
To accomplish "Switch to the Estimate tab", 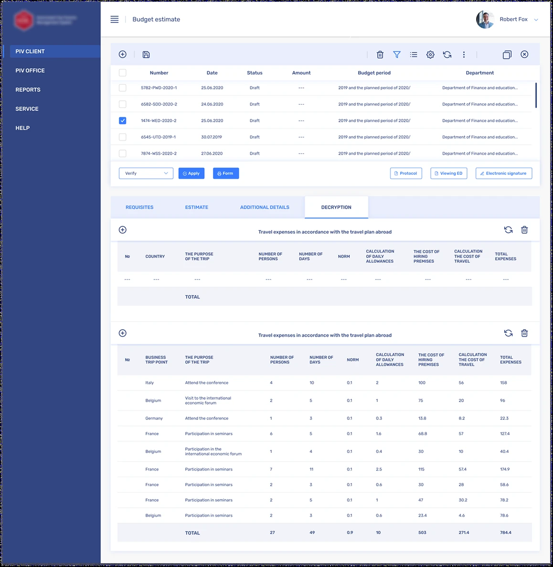I will pos(197,207).
